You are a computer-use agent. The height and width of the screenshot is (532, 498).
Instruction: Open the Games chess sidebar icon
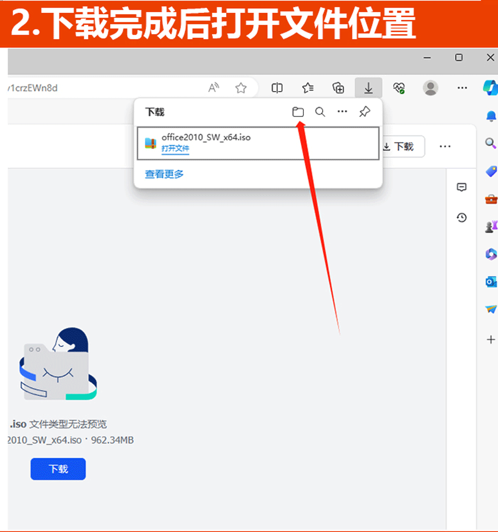pyautogui.click(x=491, y=227)
